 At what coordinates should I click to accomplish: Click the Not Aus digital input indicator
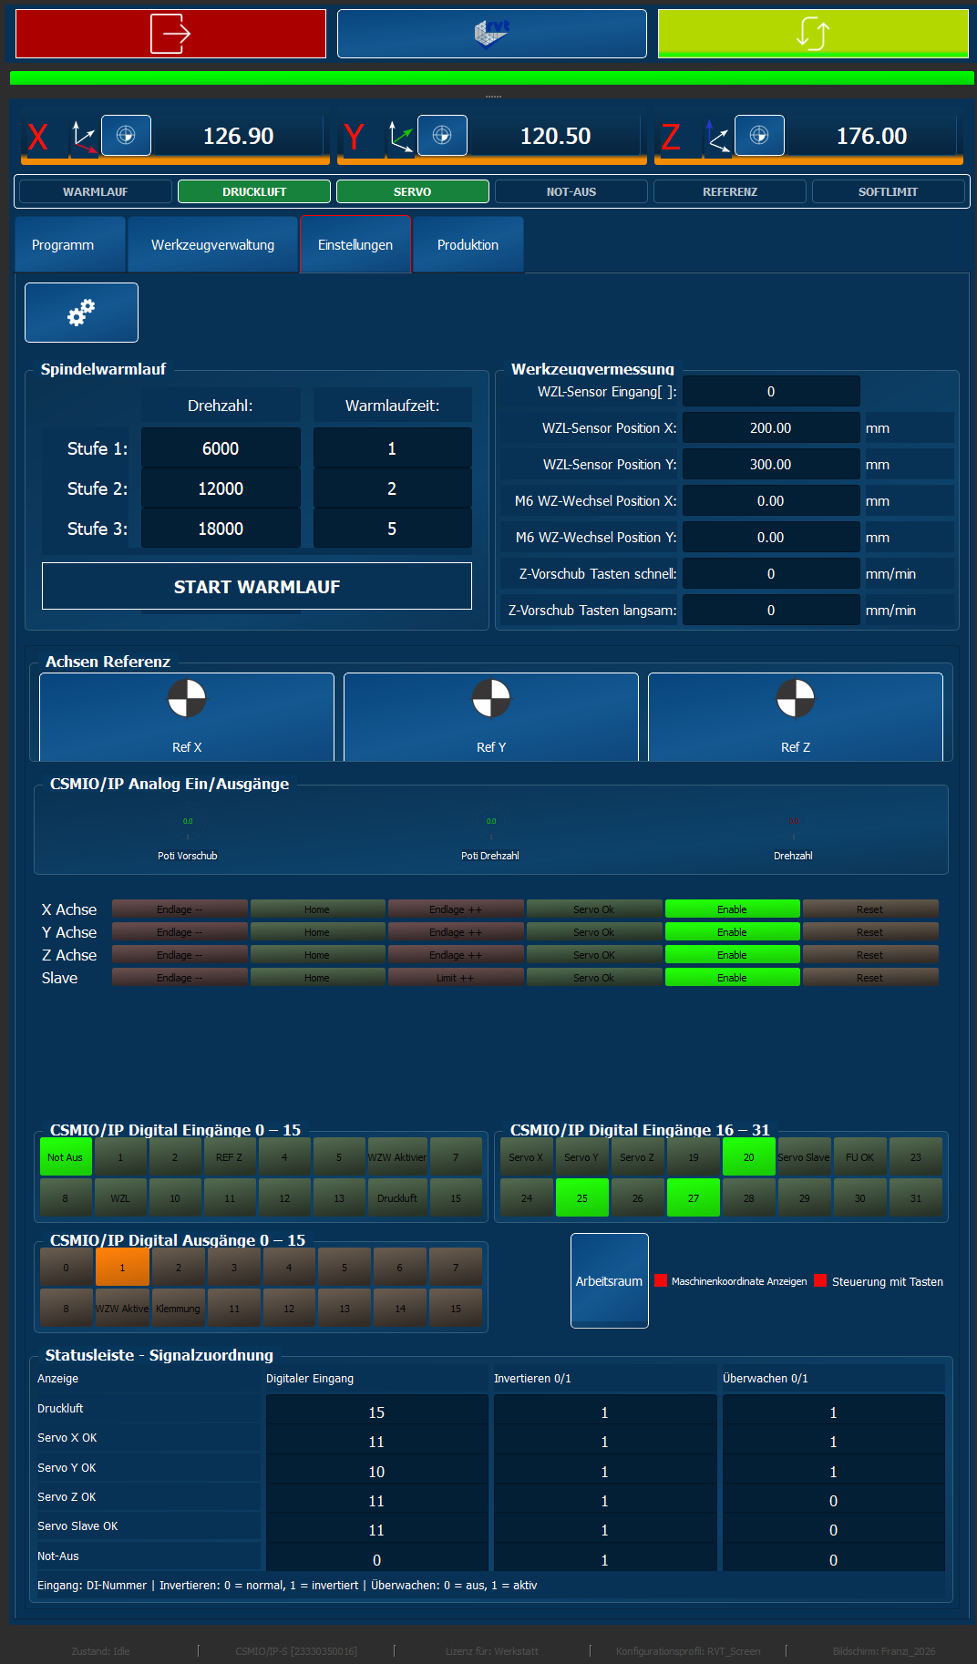pos(66,1157)
